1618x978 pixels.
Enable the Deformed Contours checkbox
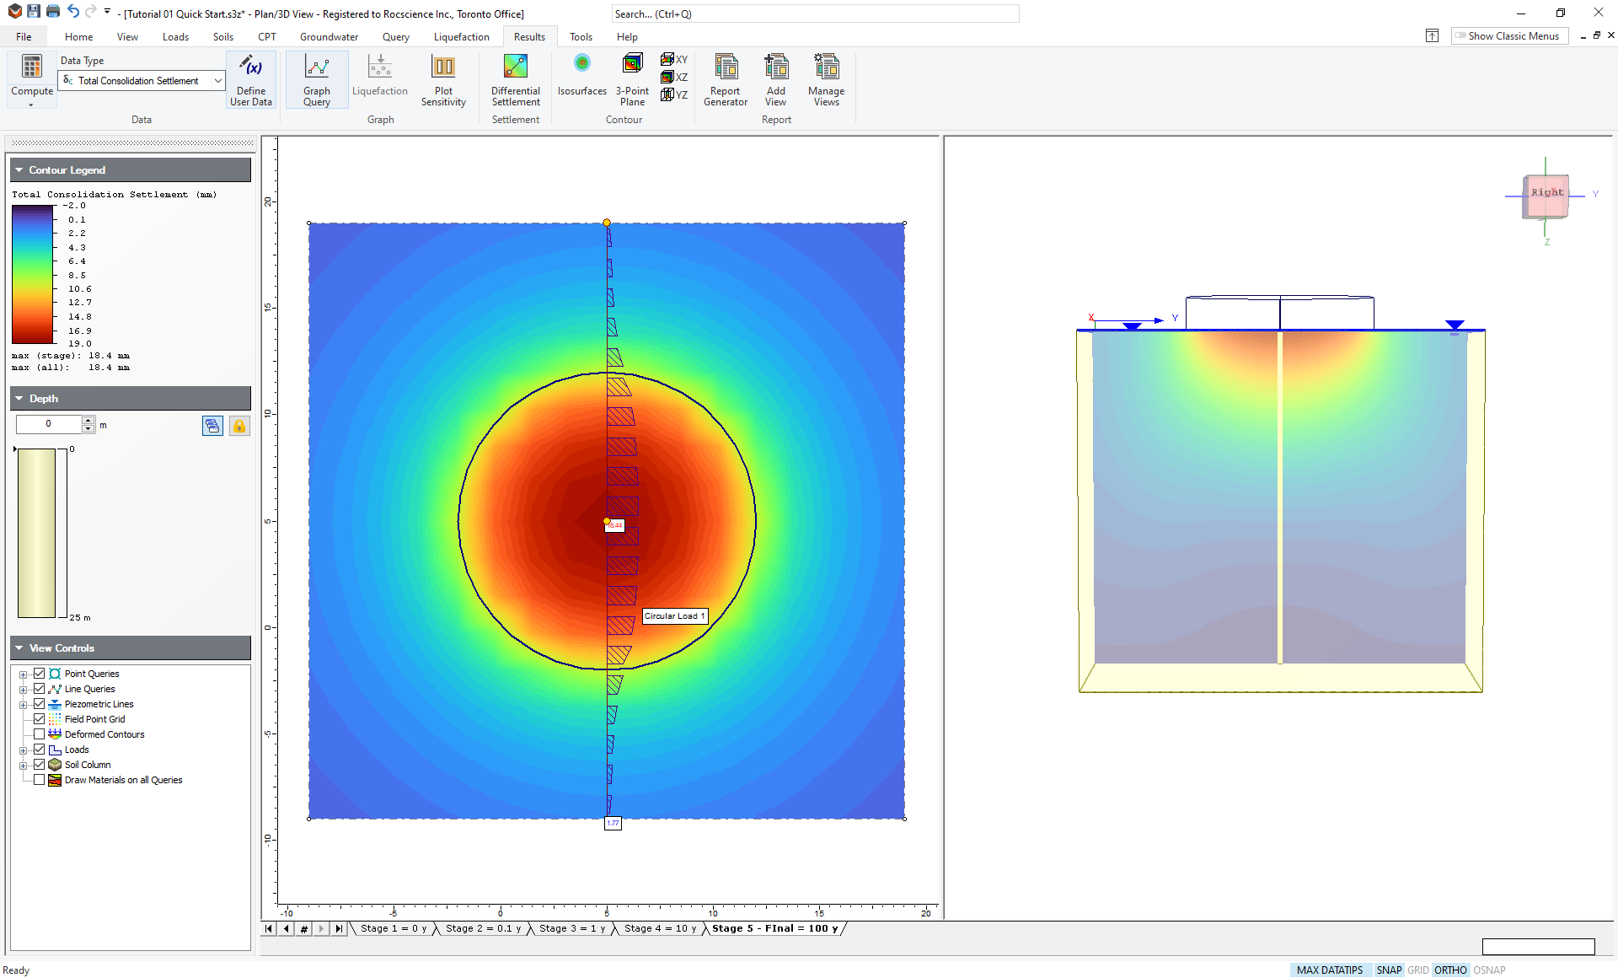39,733
